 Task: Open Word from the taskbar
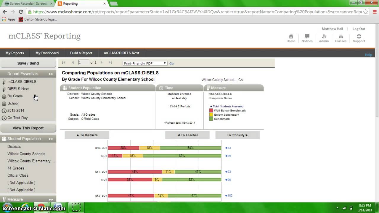pyautogui.click(x=58, y=207)
